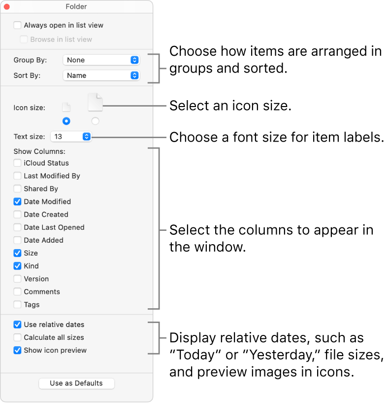Enable the Last Modified By column
The height and width of the screenshot is (403, 389).
17,176
